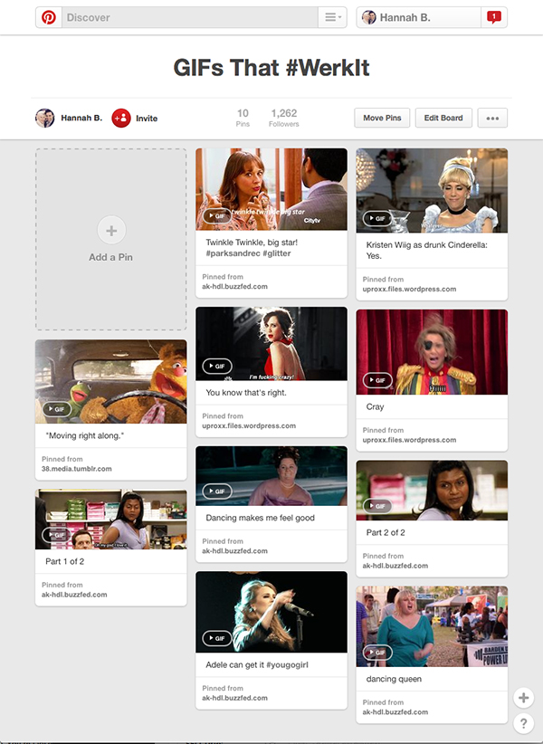The height and width of the screenshot is (744, 543).
Task: Click the question mark help button
Action: pos(524,723)
